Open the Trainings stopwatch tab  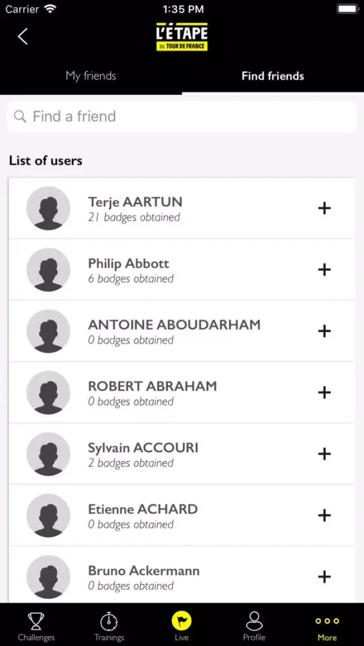(x=109, y=626)
